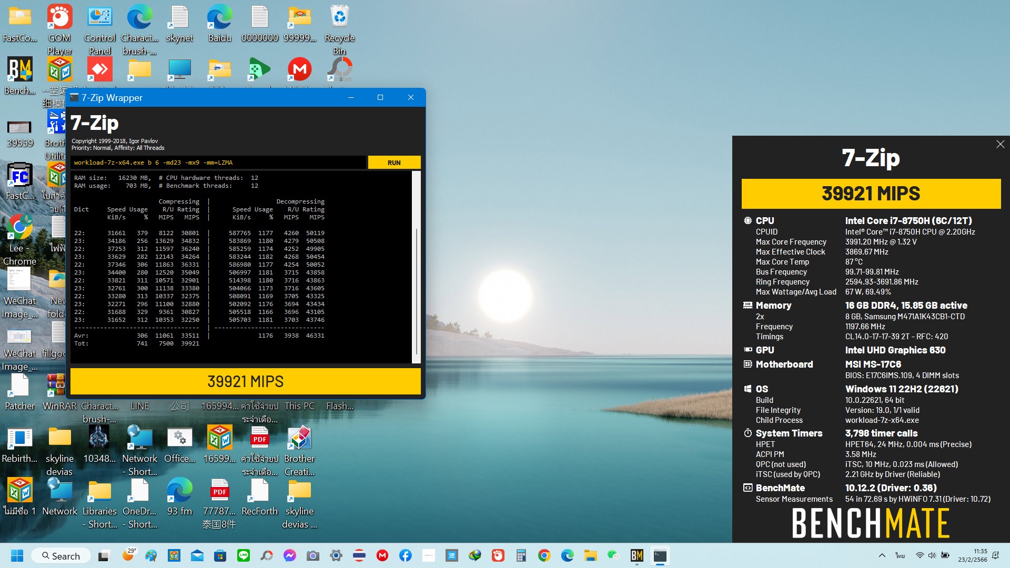Open the Libraries shortcut icon
Screen dimensions: 1010x568
[x=99, y=503]
